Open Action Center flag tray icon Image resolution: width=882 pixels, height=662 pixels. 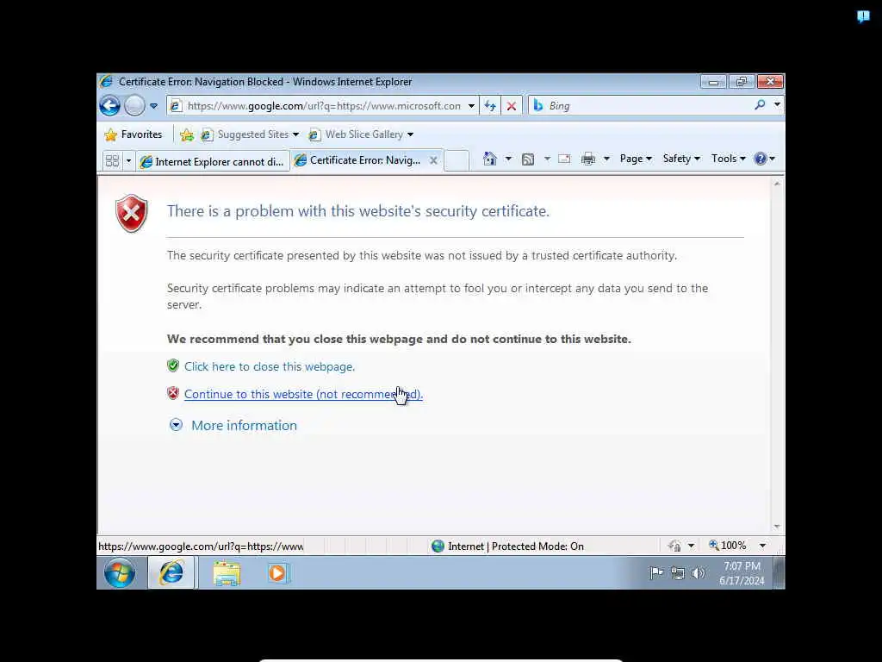point(656,573)
